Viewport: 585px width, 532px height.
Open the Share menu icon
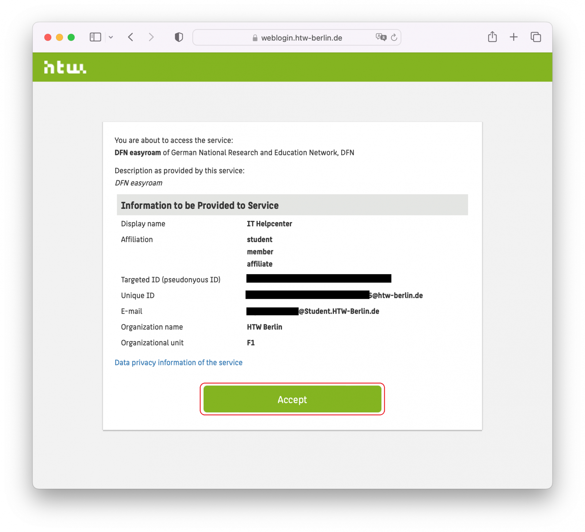coord(492,37)
